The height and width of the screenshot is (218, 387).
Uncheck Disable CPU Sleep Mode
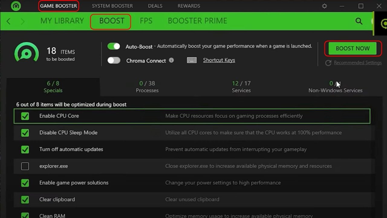pyautogui.click(x=25, y=133)
